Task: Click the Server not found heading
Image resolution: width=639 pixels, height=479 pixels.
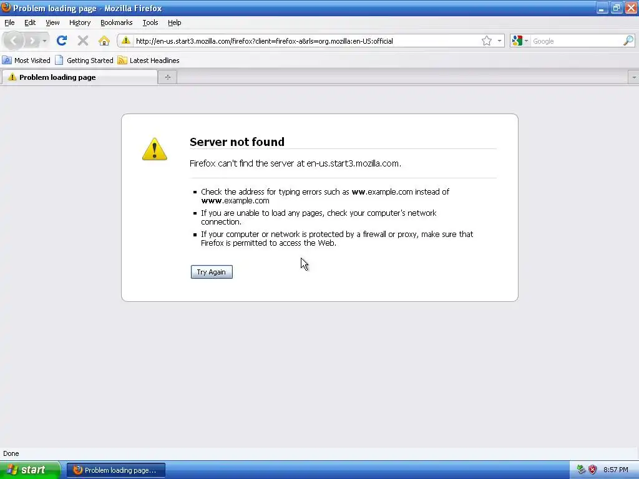Action: coord(237,142)
